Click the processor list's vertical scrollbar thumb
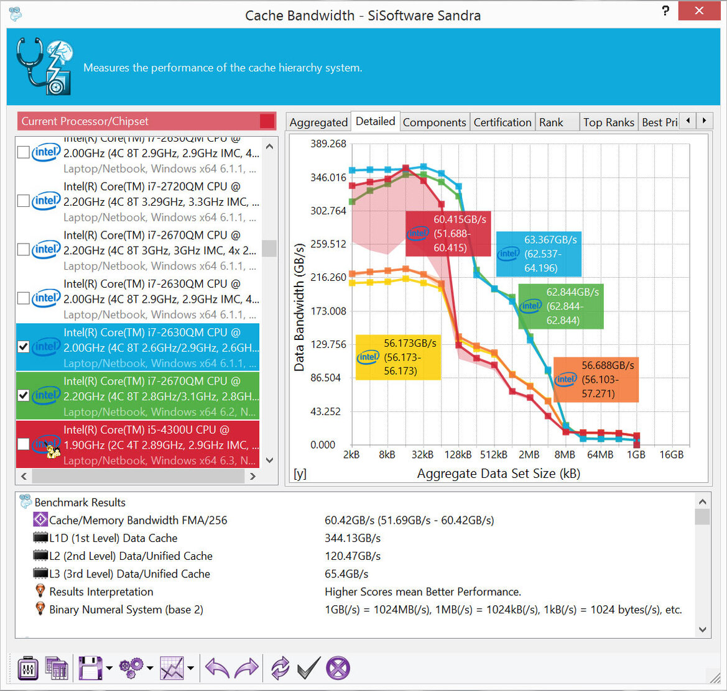727x691 pixels. [269, 248]
